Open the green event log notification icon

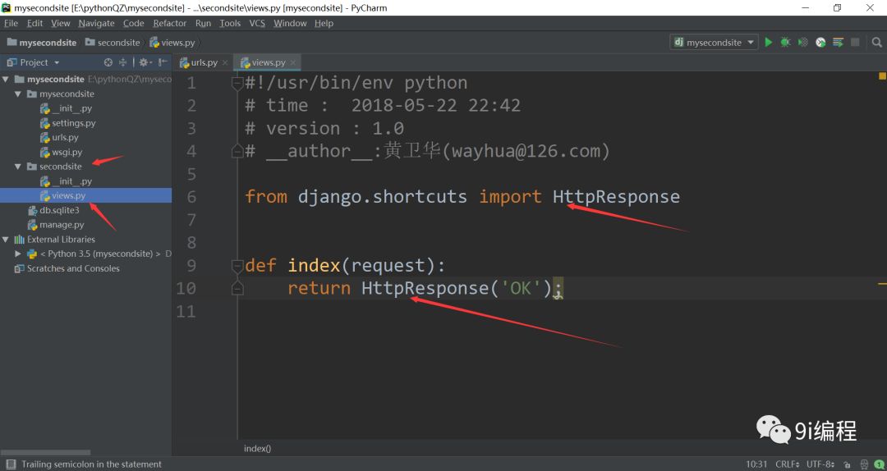point(879,464)
